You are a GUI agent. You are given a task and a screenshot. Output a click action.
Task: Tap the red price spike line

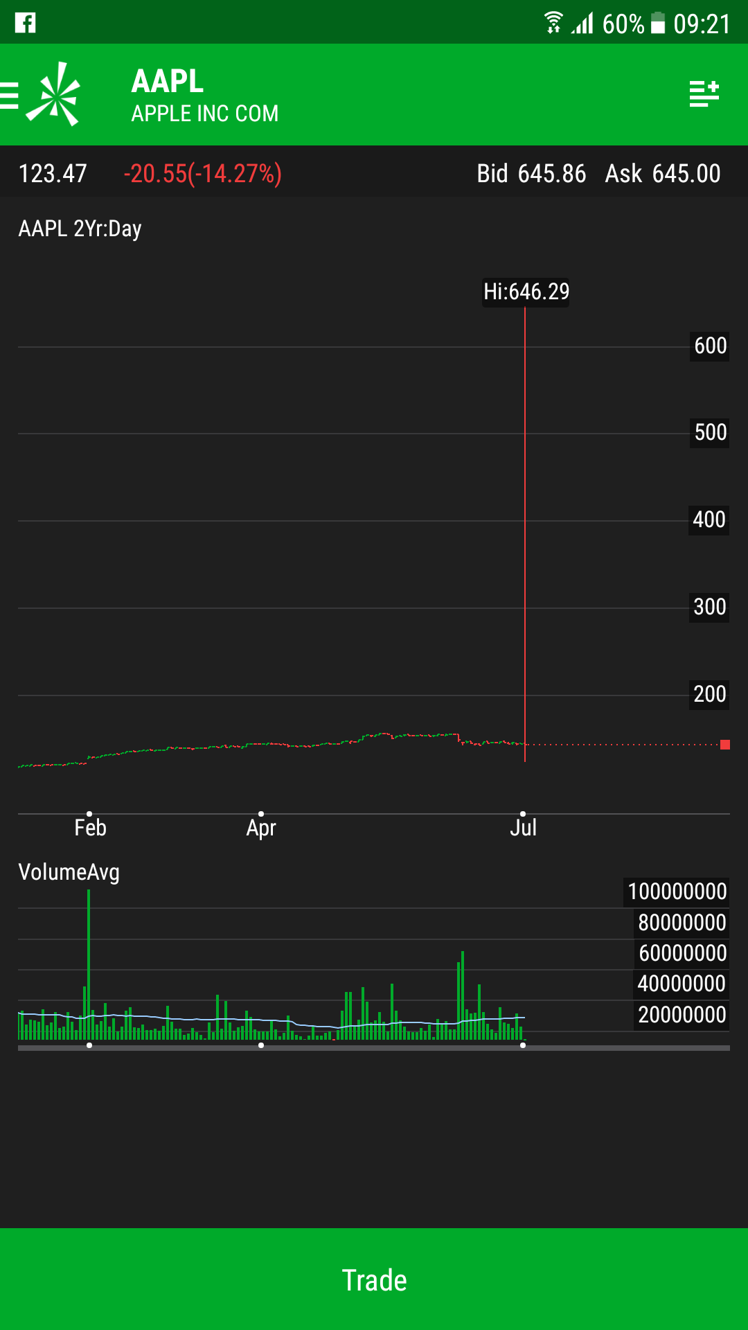(525, 533)
